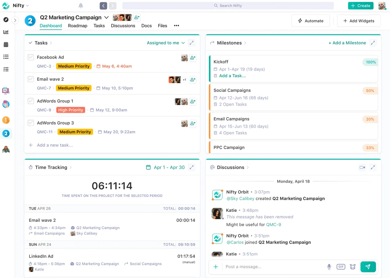Start a video call from the Discussions widget
Screen dimensions: 390x278
click(x=362, y=167)
